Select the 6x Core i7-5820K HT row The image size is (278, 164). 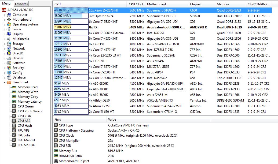(163, 22)
